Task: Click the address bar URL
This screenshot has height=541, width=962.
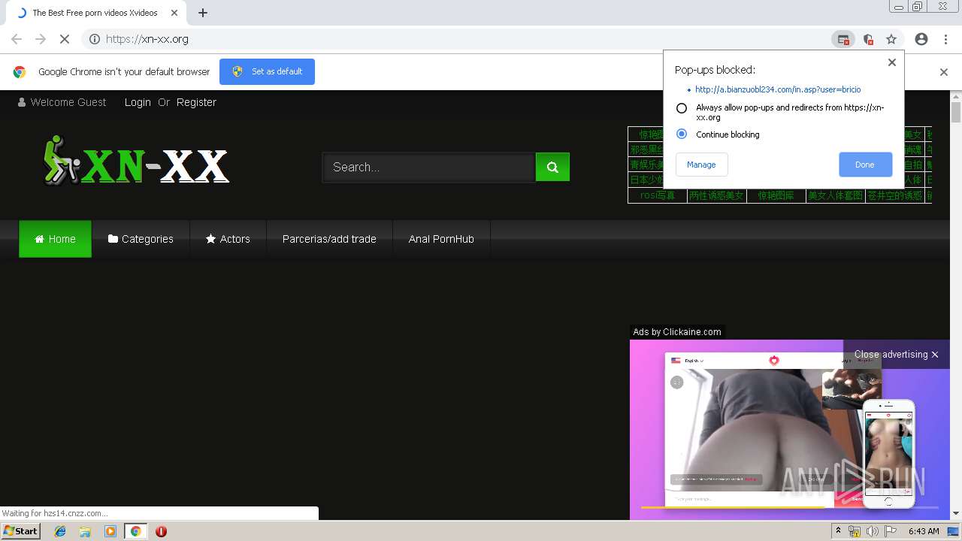Action: (147, 39)
